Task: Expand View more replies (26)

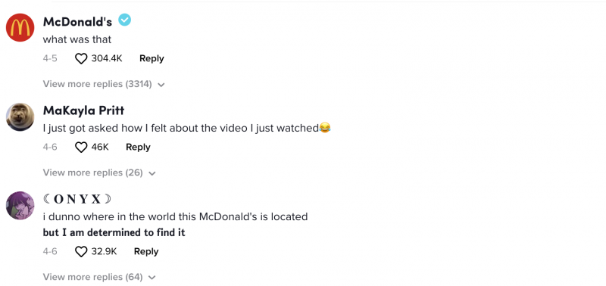Action: [99, 173]
